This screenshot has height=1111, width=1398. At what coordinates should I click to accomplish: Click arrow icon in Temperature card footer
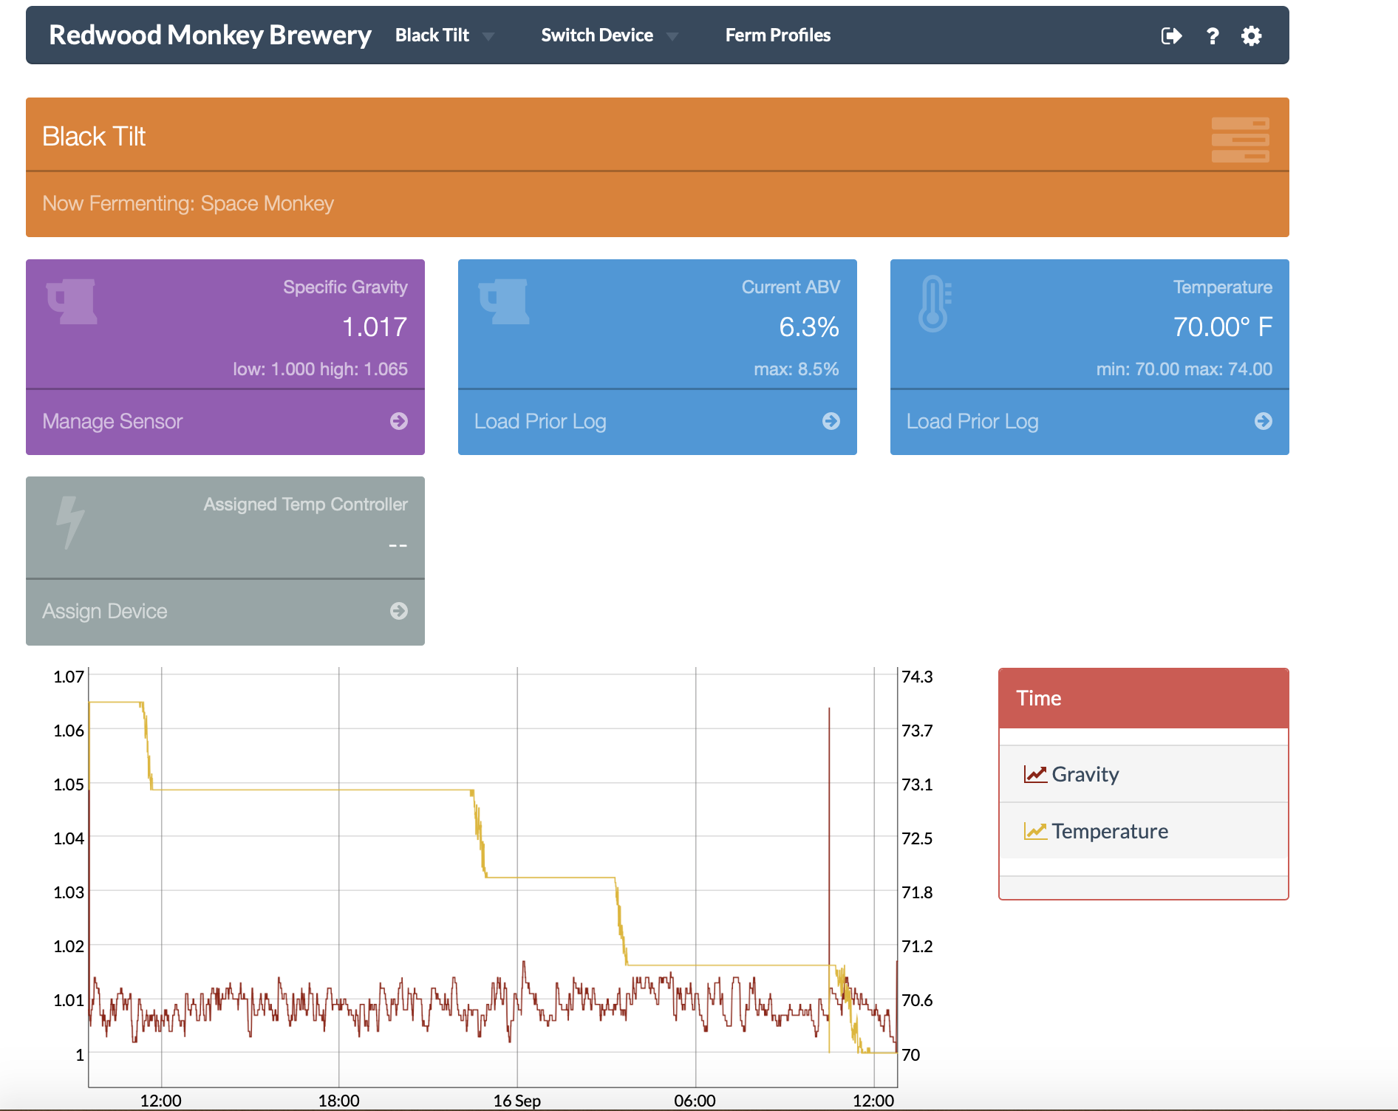coord(1264,421)
